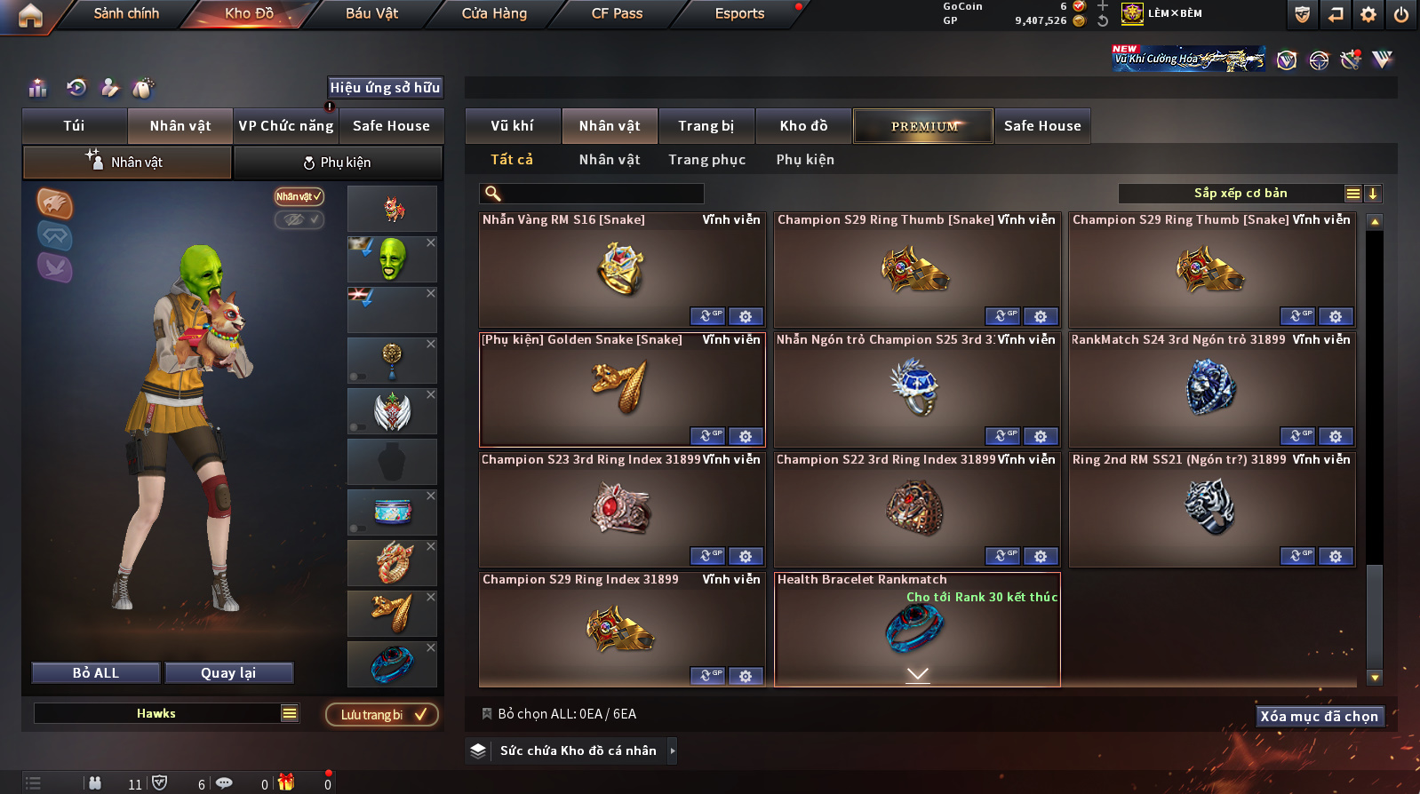
Task: Check the Bỏ chọn ALL checkbox
Action: click(x=487, y=714)
